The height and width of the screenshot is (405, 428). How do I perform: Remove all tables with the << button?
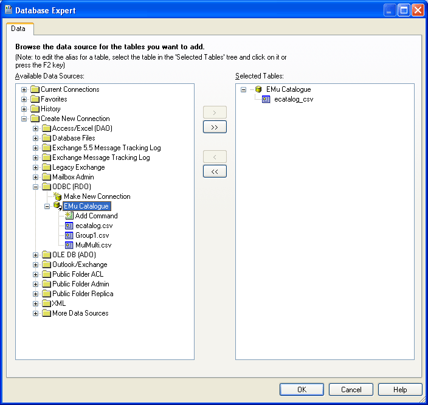(x=214, y=171)
